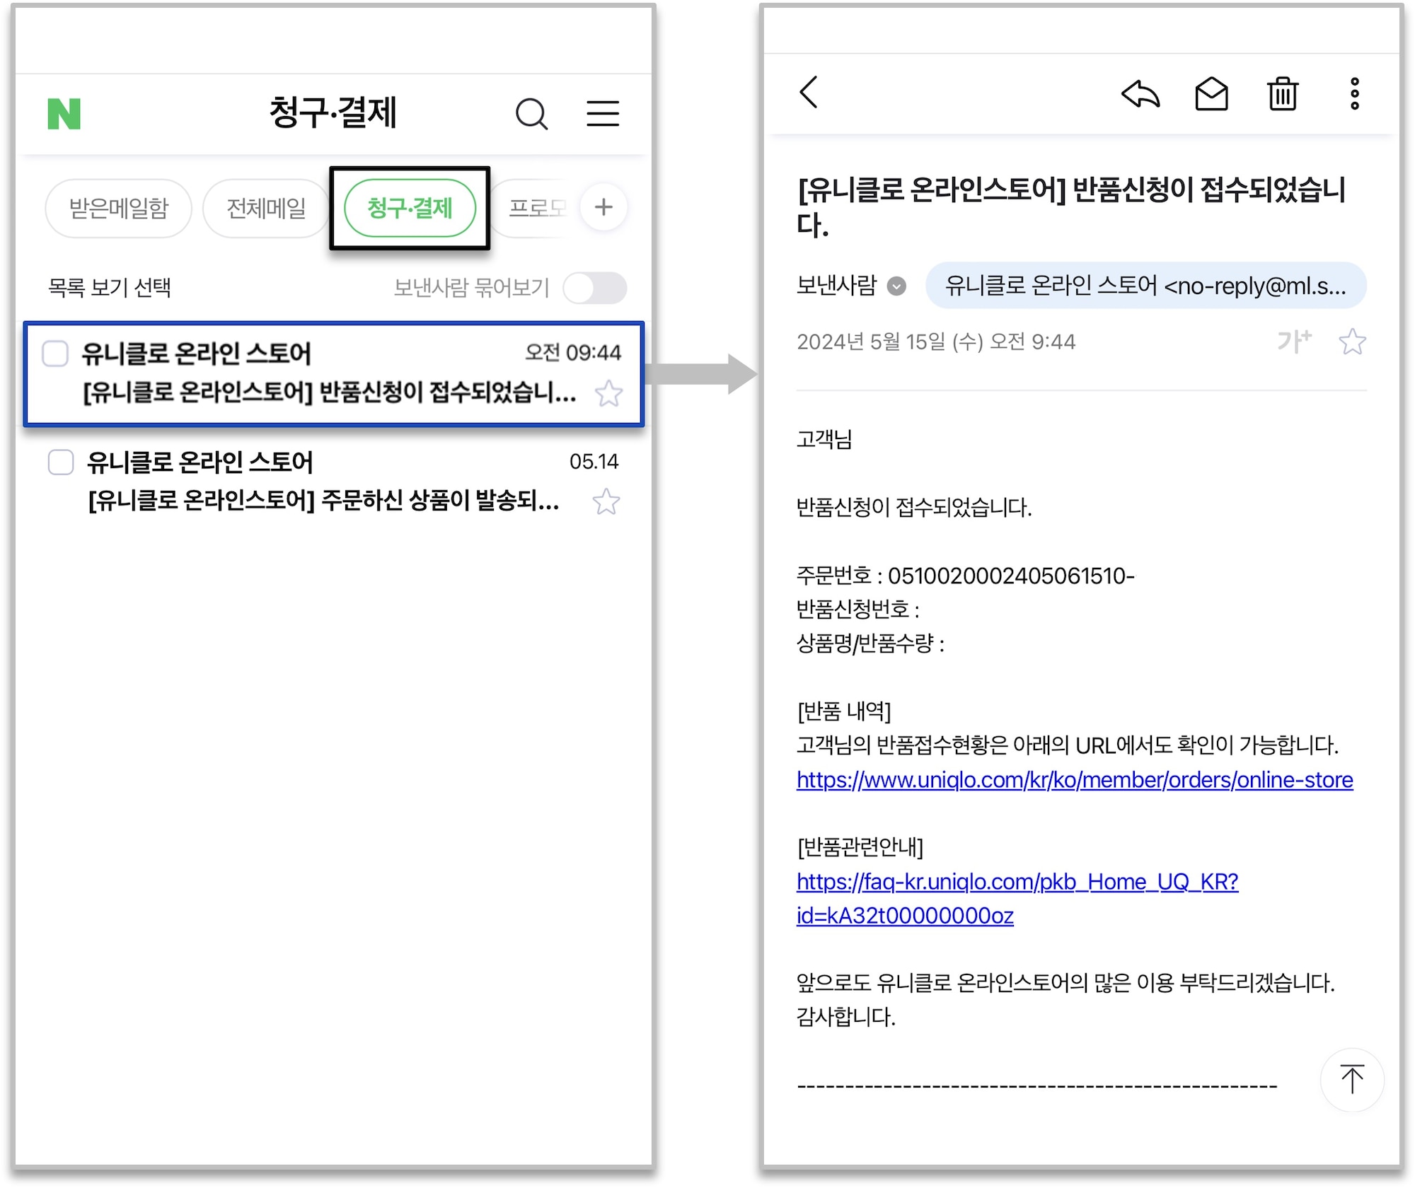Tap the 보낸사람 label in email
1415x1188 pixels.
point(837,285)
